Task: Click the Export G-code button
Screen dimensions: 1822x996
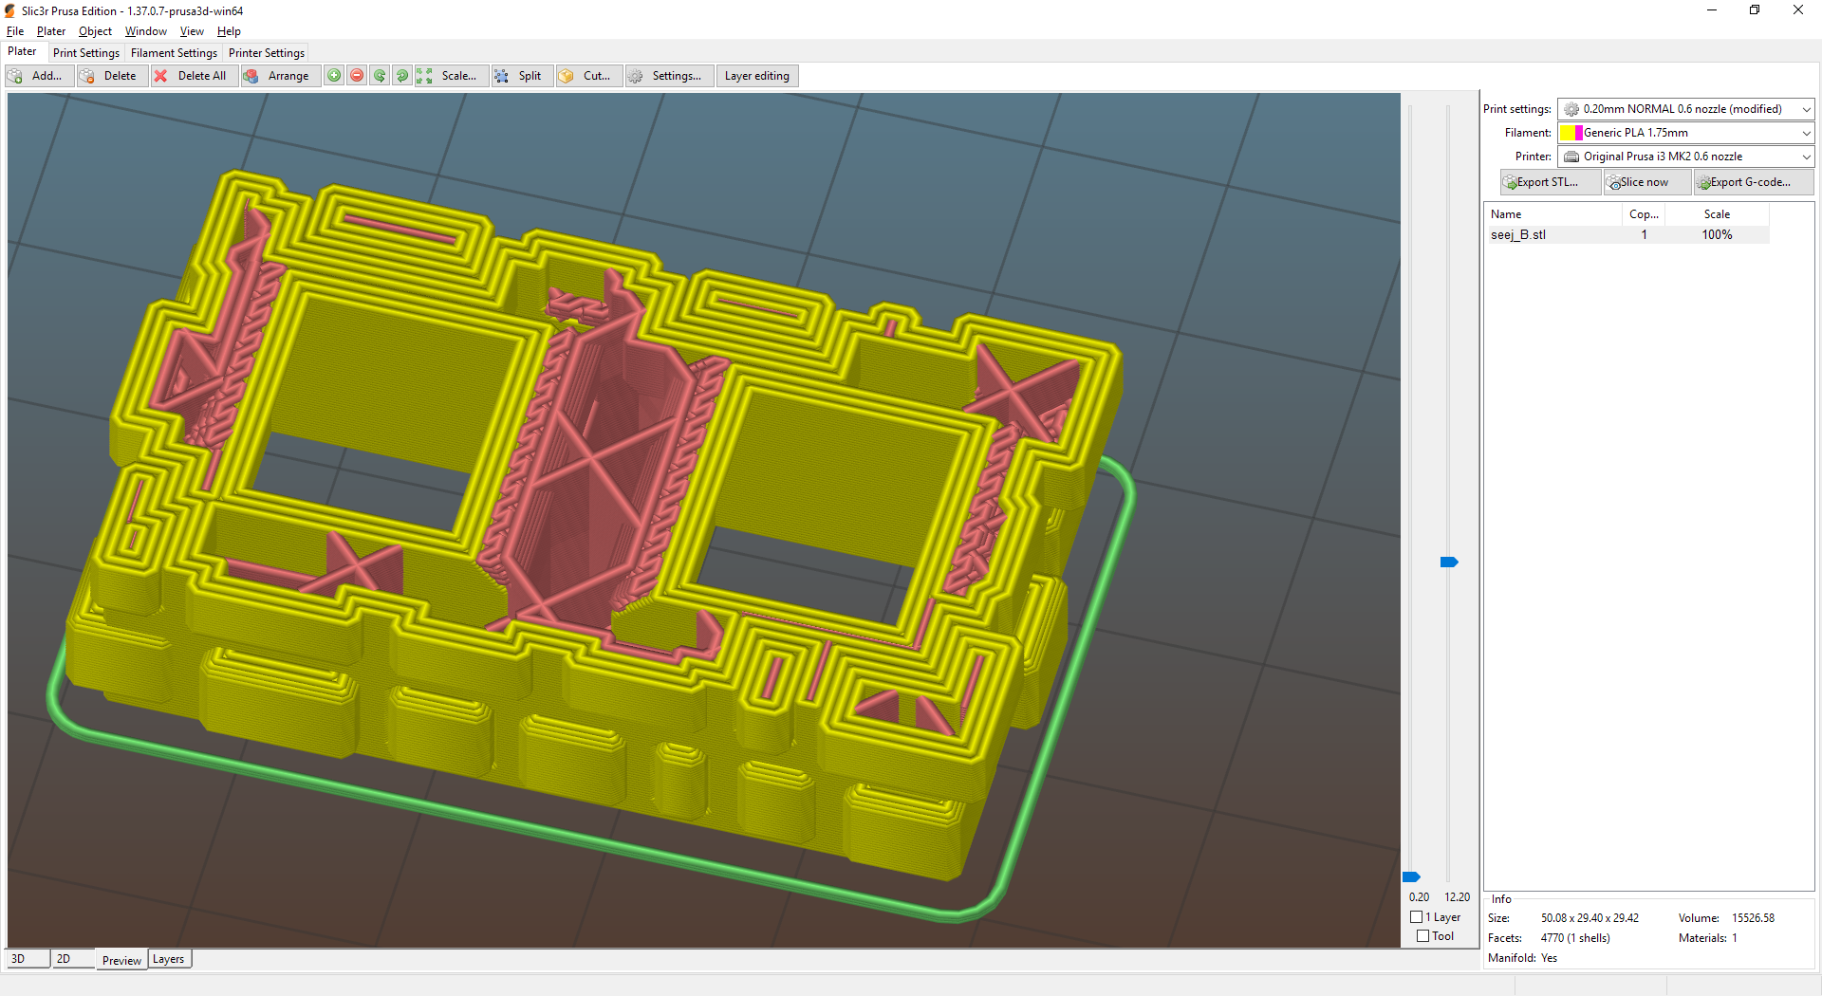Action: click(1751, 181)
